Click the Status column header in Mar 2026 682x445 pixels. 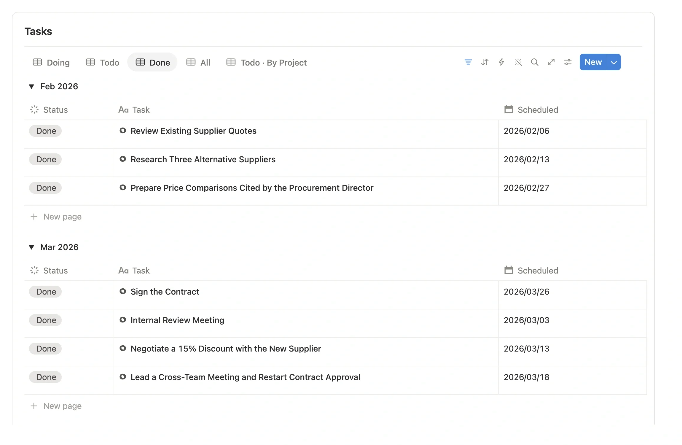tap(49, 271)
